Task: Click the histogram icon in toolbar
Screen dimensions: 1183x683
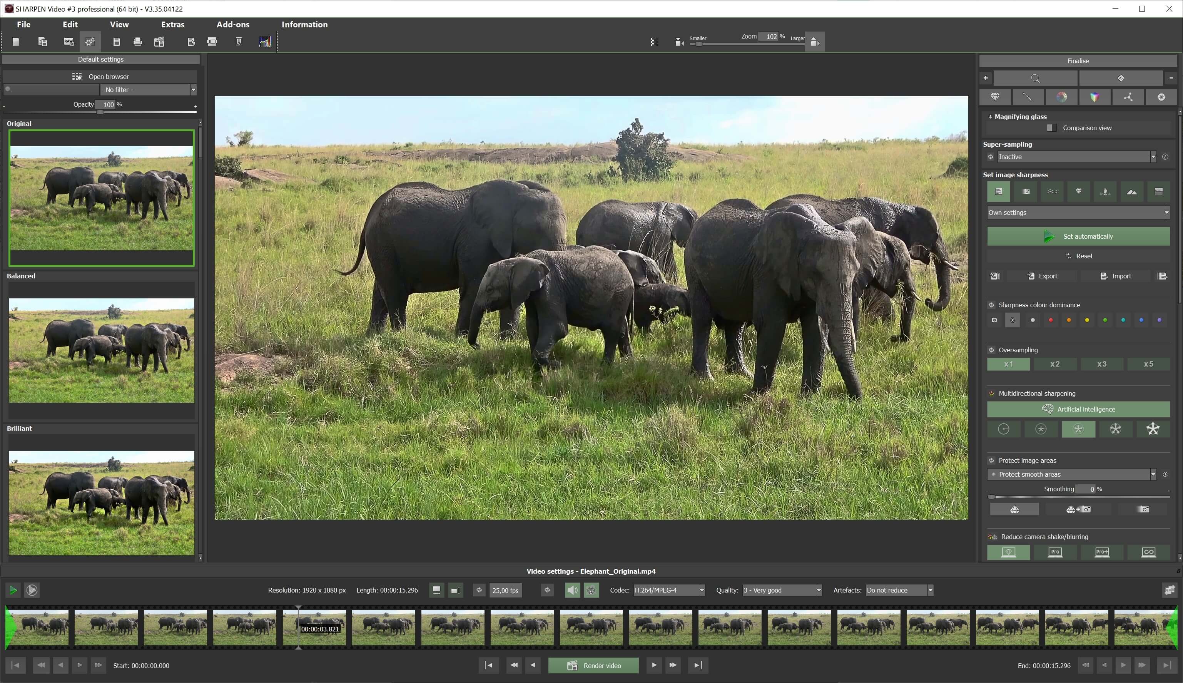Action: (265, 42)
